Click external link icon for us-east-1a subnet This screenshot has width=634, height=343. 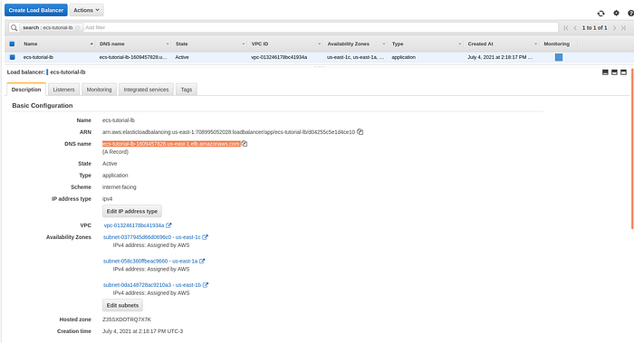click(x=202, y=261)
